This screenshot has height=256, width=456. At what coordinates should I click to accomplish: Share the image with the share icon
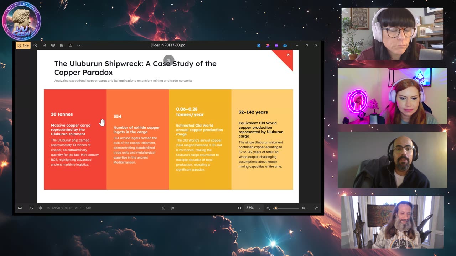pyautogui.click(x=62, y=46)
